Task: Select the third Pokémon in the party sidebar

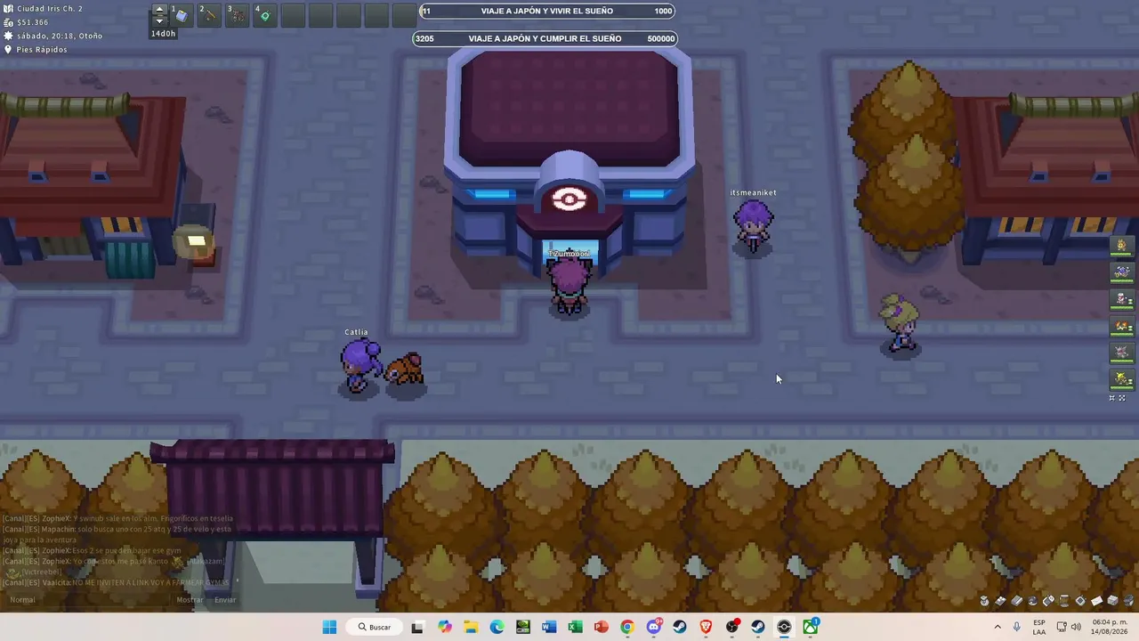Action: (1122, 299)
